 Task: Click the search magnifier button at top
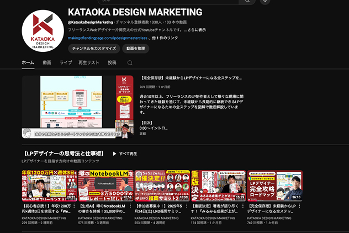(x=247, y=1)
